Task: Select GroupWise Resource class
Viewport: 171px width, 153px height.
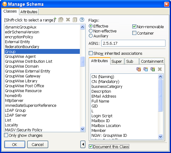Action: (42, 91)
